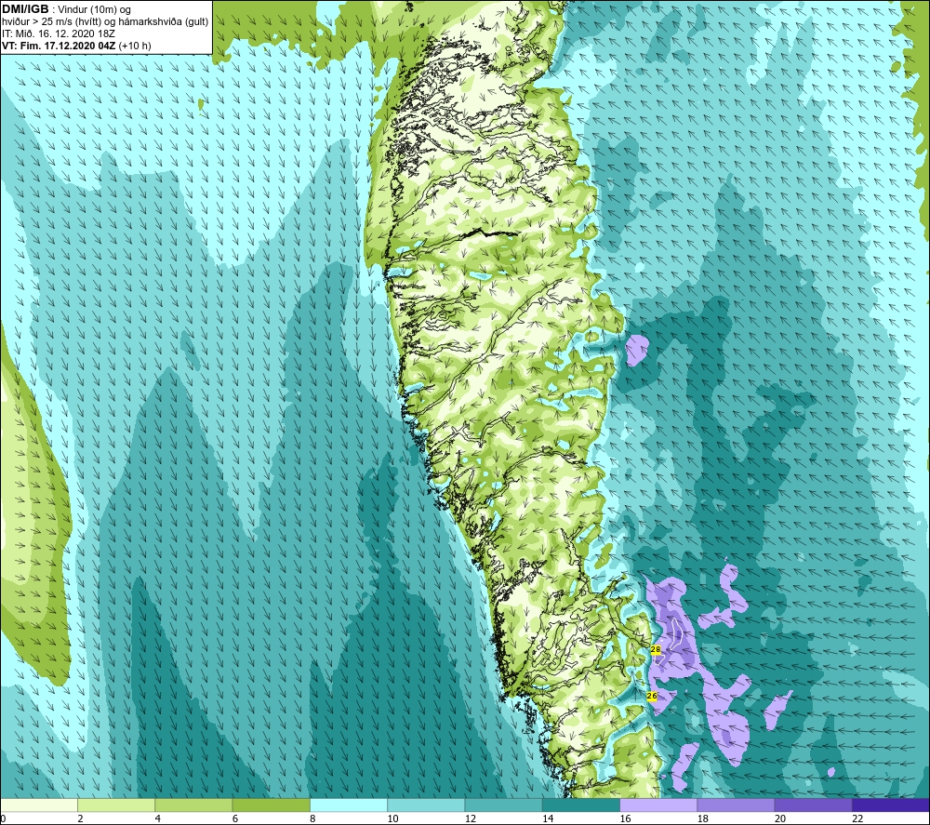Click the scale number "10"

click(393, 819)
